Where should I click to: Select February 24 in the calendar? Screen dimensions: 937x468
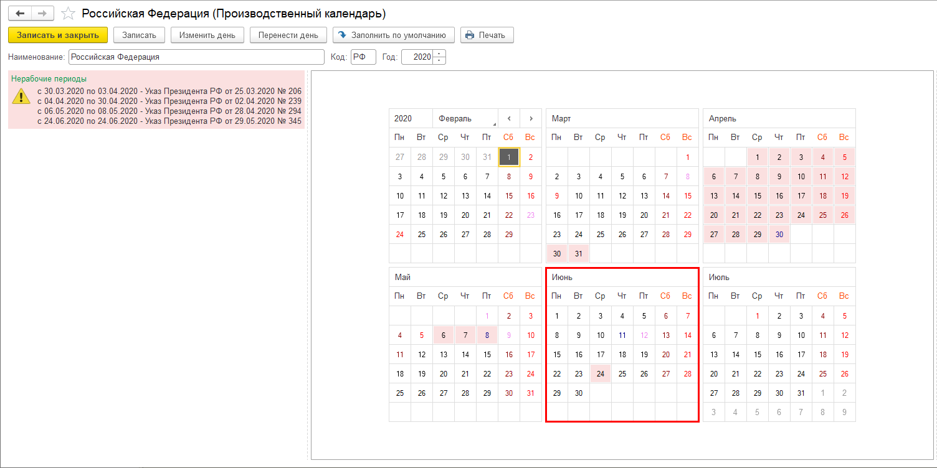pyautogui.click(x=400, y=235)
